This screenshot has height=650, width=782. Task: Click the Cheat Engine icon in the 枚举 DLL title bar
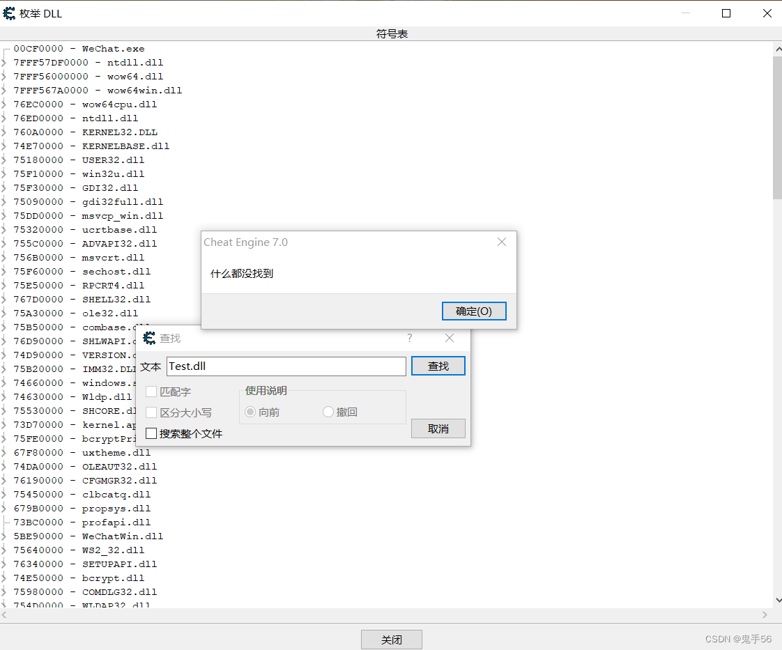(x=9, y=13)
